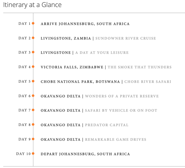Viewport: 185px width, 168px height.
Task: Click Sundowner River Cruise subtitle
Action: (126, 38)
